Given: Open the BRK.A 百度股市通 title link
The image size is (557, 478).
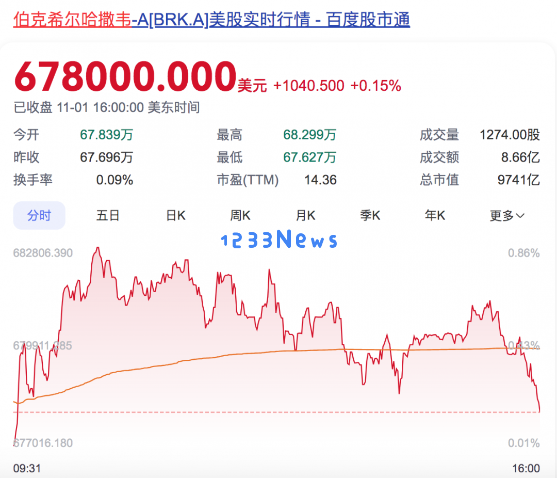Looking at the screenshot, I should click(211, 20).
